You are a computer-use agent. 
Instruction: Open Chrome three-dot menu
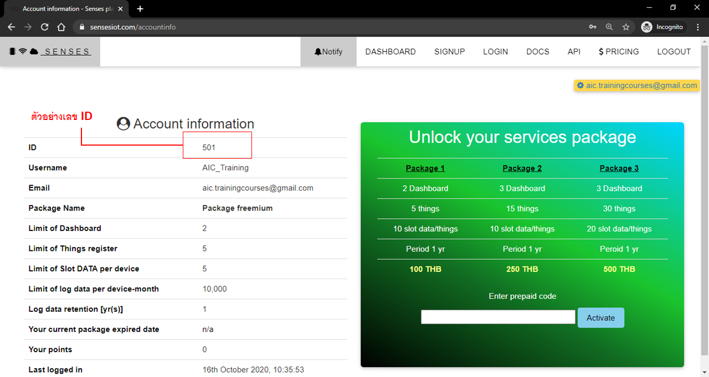tap(698, 27)
